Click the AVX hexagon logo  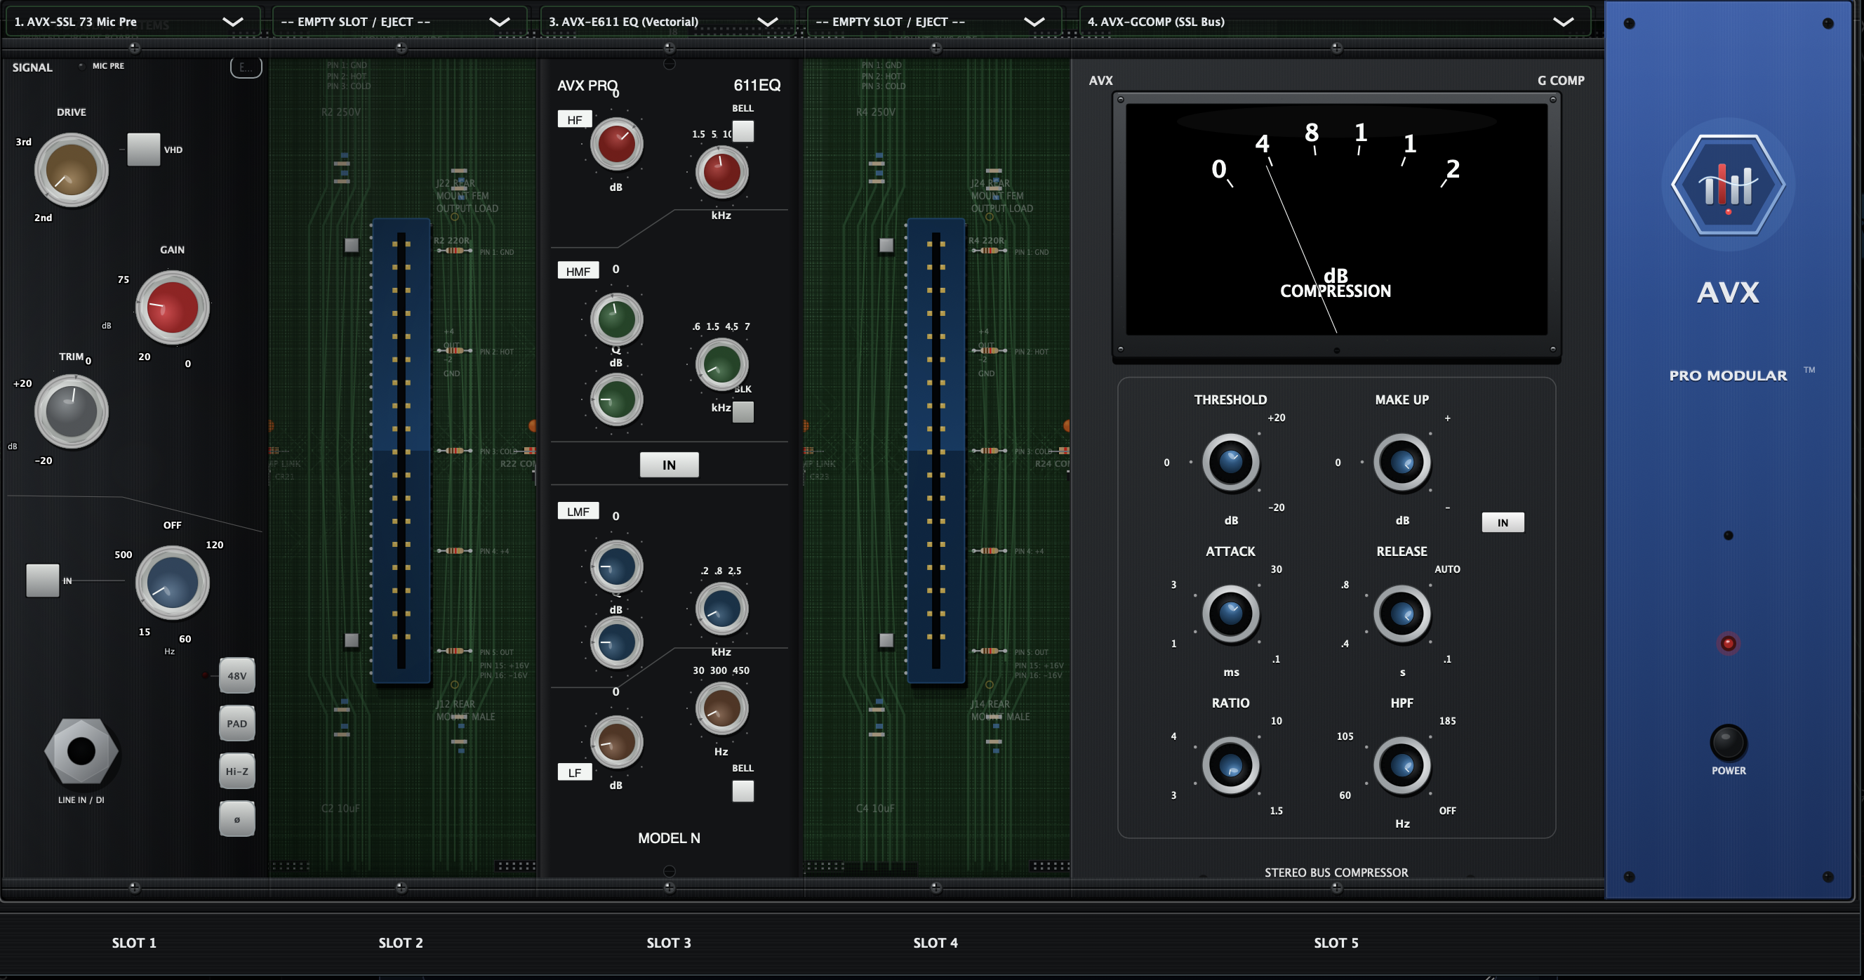1729,185
